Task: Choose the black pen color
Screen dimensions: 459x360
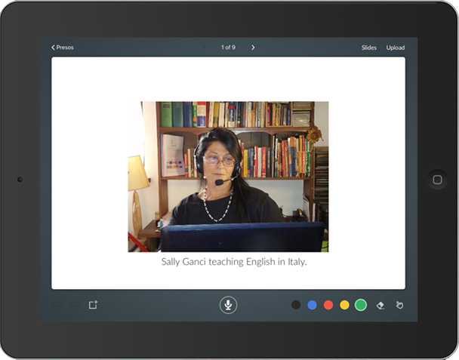Action: [x=296, y=305]
